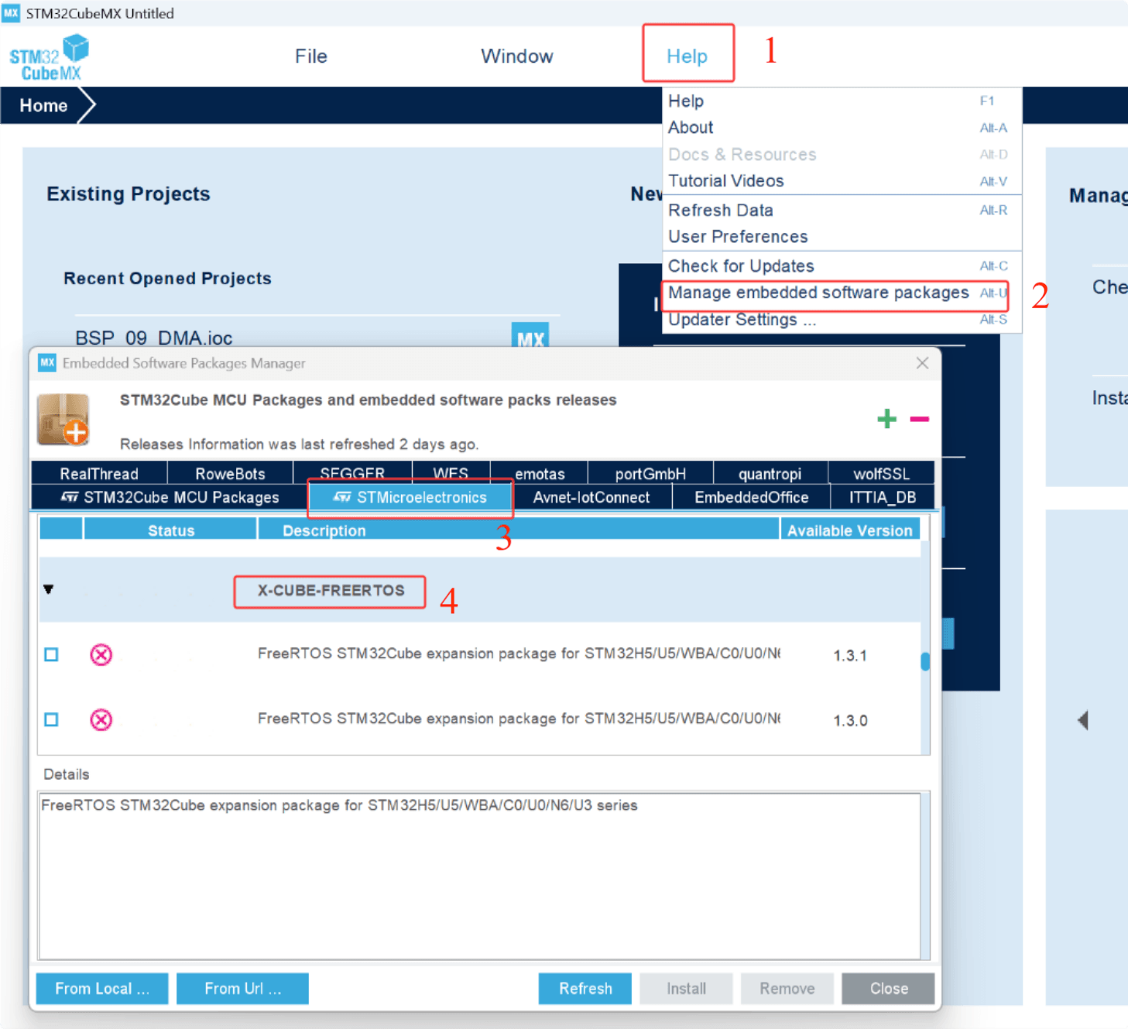This screenshot has height=1029, width=1128.
Task: Tick the checkbox for FreeRTOS version 1.3.0
Action: [51, 720]
